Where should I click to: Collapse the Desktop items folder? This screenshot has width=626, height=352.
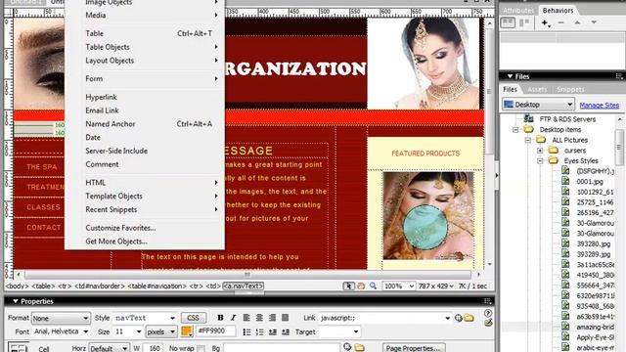515,130
